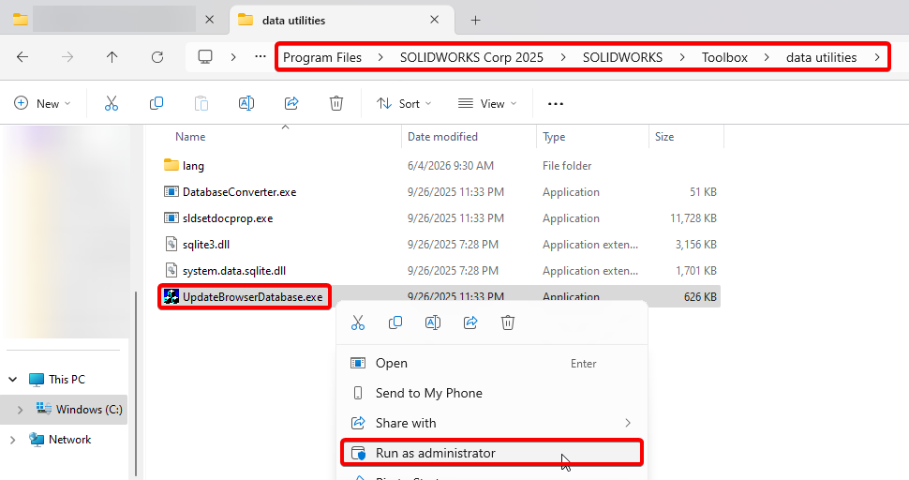Viewport: 909px width, 480px height.
Task: Select the lang folder name
Action: 193,166
